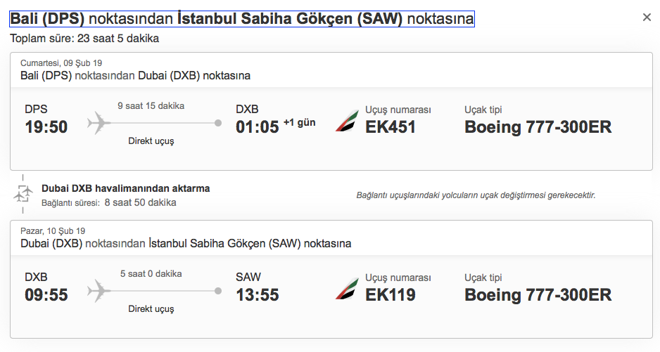Image resolution: width=660 pixels, height=352 pixels.
Task: Close the flight details dialog
Action: pyautogui.click(x=647, y=18)
